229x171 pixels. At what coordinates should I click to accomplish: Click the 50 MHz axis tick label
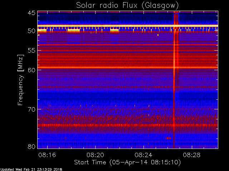31,31
